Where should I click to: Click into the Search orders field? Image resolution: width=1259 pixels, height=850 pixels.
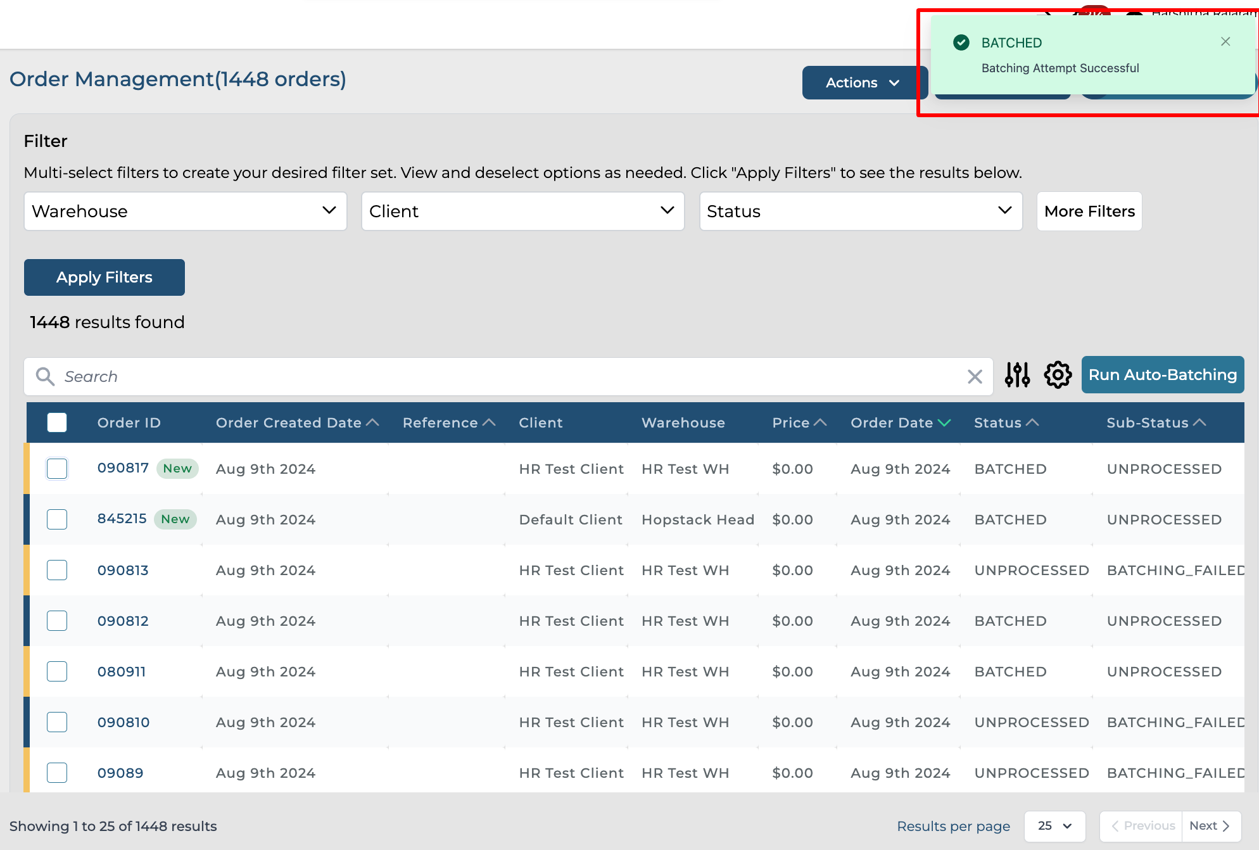point(507,377)
